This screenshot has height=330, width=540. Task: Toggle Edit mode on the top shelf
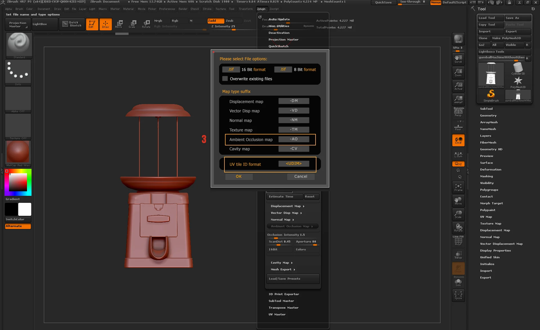pos(92,24)
